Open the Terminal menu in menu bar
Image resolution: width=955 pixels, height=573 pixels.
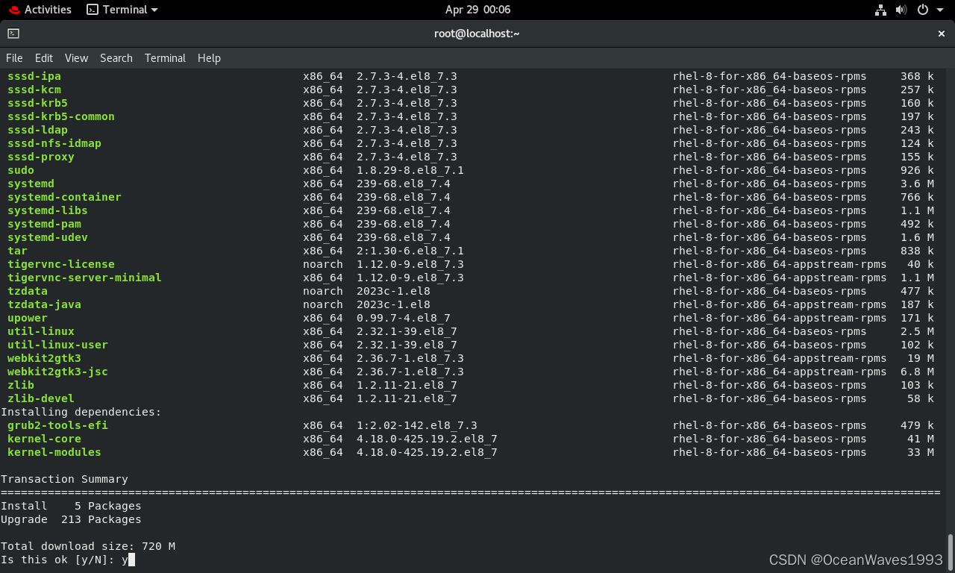tap(165, 58)
